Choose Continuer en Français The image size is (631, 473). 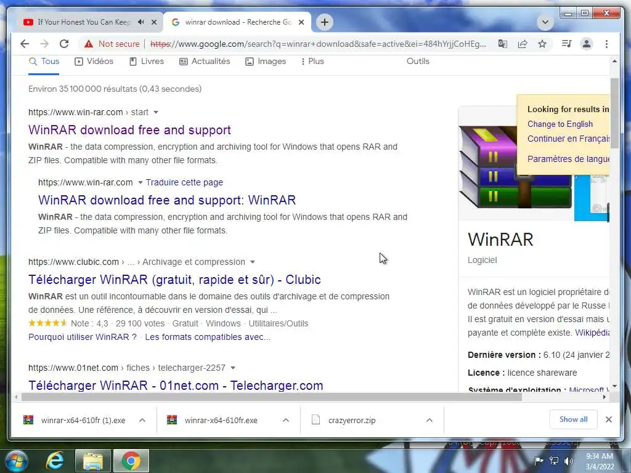[568, 139]
